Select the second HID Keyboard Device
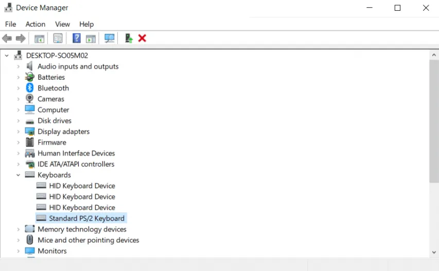 (x=82, y=196)
